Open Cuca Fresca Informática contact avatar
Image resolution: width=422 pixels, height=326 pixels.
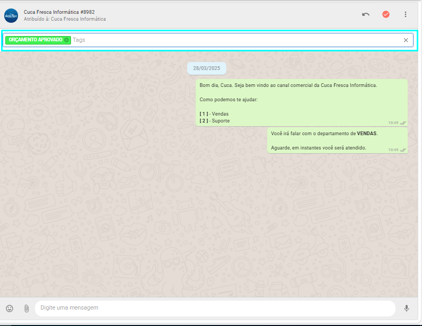[x=11, y=15]
